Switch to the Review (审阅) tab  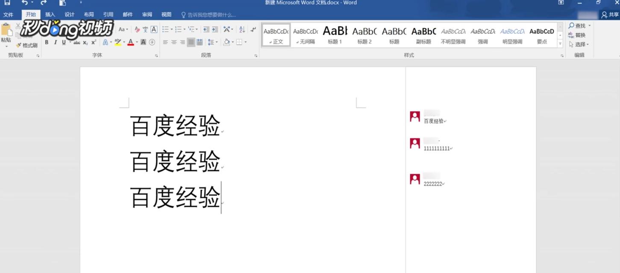pyautogui.click(x=147, y=15)
